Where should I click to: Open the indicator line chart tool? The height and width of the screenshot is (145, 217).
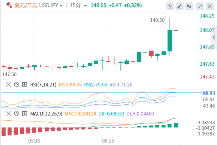click(170, 6)
